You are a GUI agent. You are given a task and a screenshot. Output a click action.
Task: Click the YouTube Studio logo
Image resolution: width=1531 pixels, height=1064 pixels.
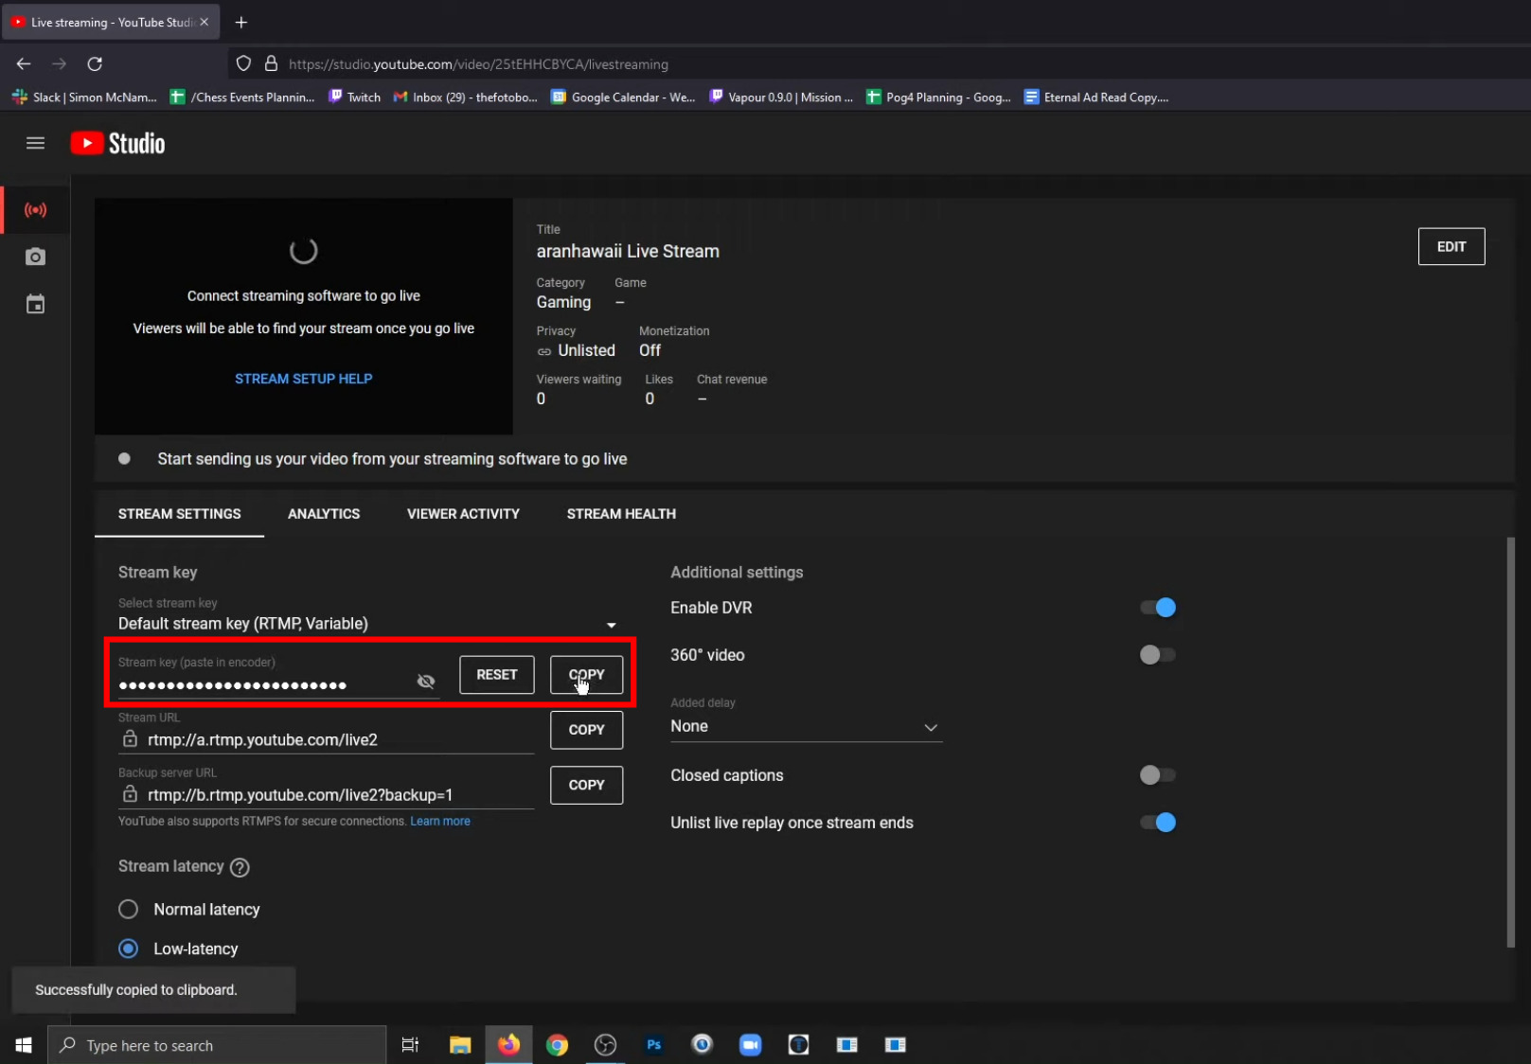116,143
